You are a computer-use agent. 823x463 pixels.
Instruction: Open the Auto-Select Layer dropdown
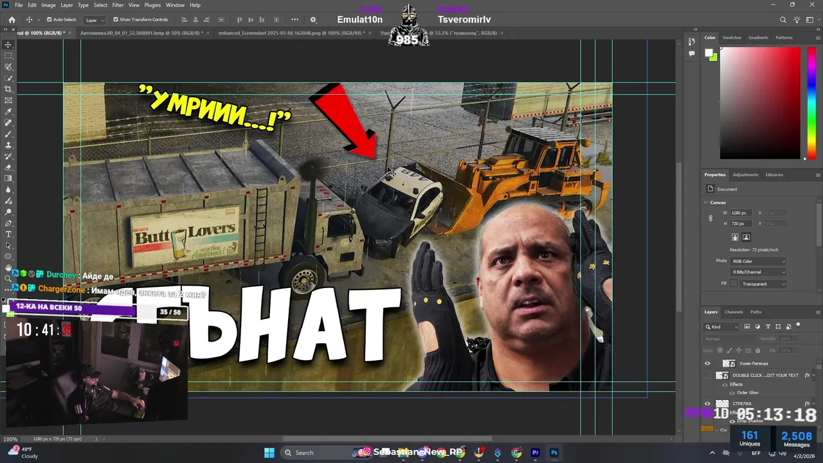pos(95,20)
